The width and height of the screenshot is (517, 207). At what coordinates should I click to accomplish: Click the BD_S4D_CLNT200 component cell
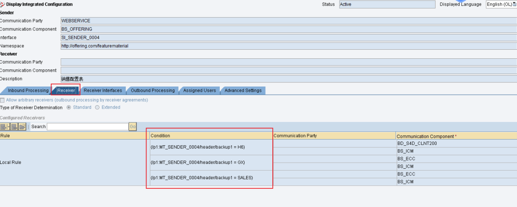[457, 143]
